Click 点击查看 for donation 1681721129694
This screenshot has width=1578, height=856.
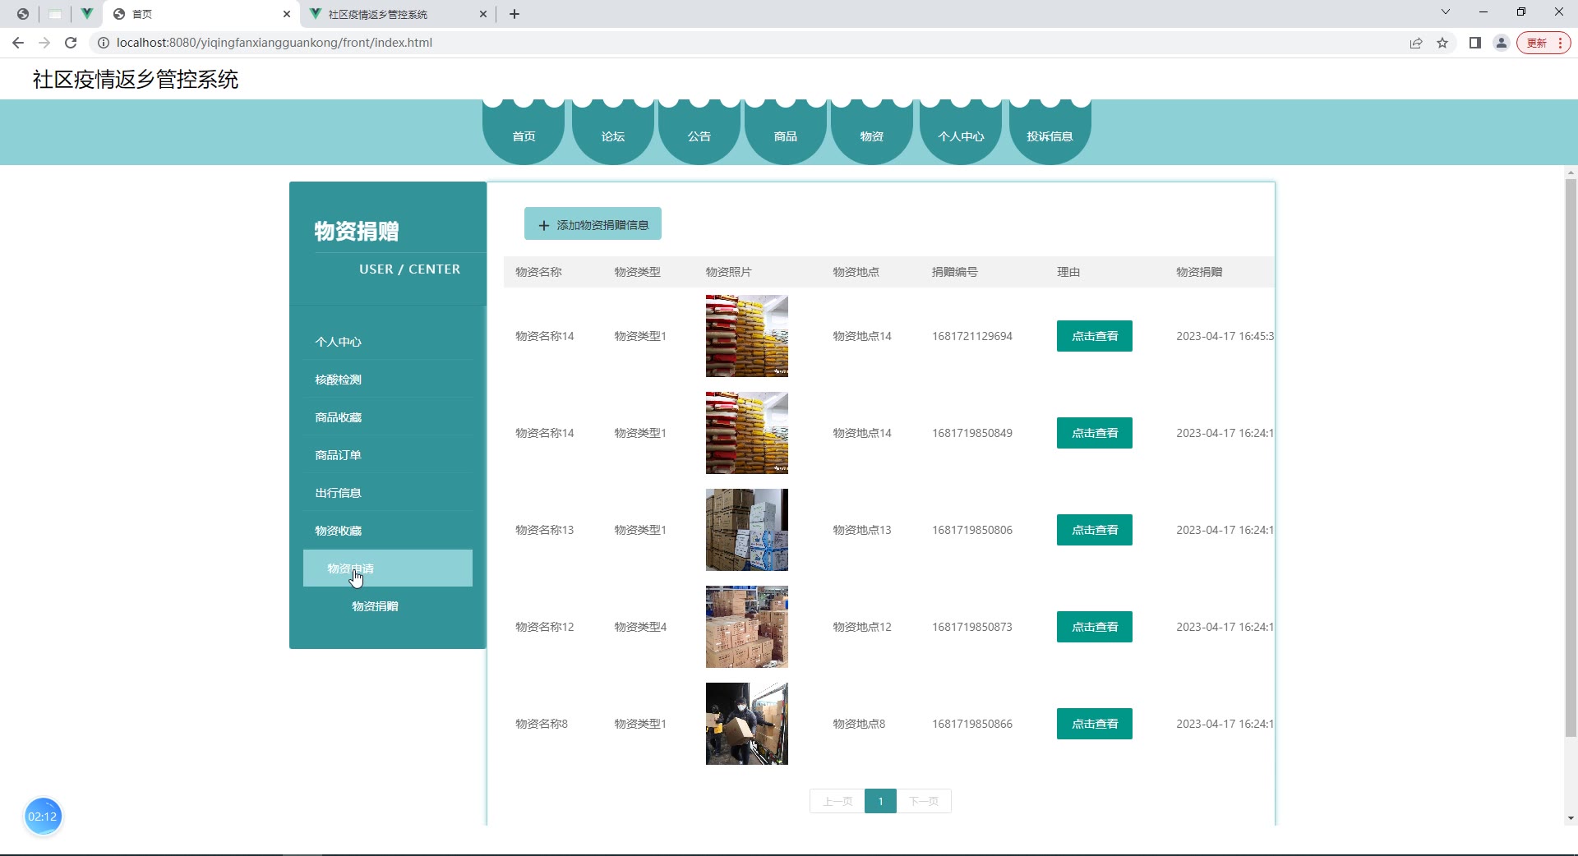(1095, 336)
